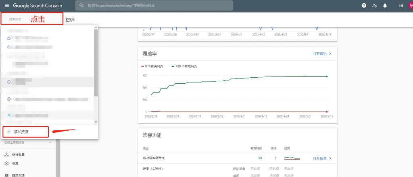Open 移动设备易用性 report via 打开报告
Image resolution: width=413 pixels, height=177 pixels.
(322, 158)
